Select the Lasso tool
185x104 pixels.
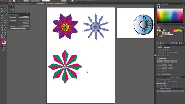click(x=5, y=9)
